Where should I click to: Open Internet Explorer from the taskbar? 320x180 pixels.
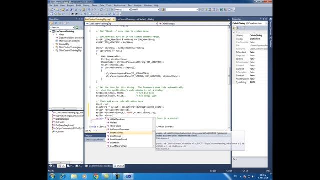click(63, 176)
